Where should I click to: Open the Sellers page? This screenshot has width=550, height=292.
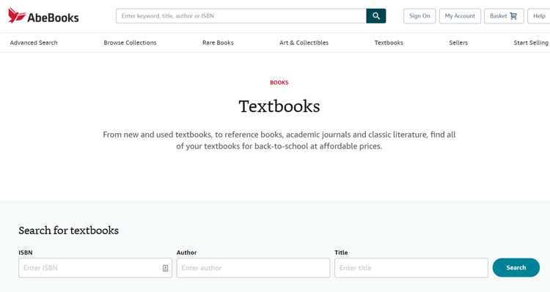(x=458, y=42)
